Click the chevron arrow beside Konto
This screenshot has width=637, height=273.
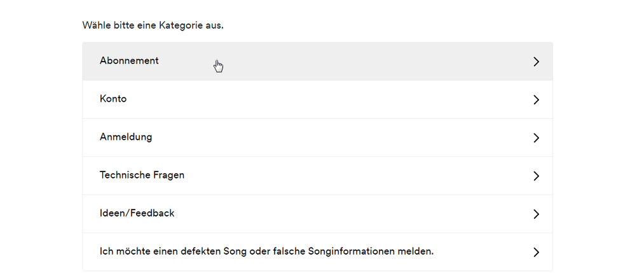pyautogui.click(x=536, y=100)
